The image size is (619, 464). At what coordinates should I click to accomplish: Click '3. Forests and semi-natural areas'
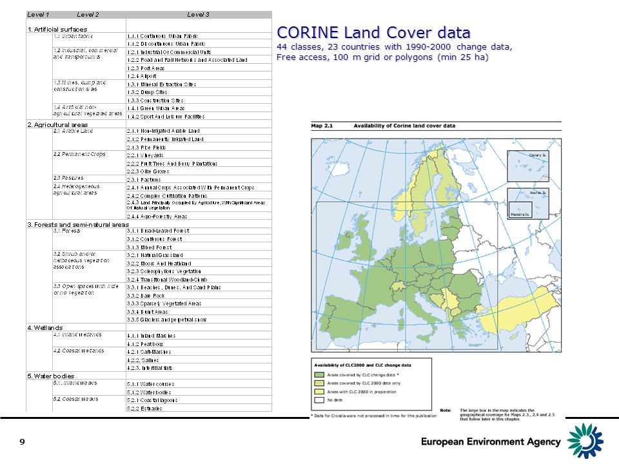(x=78, y=224)
